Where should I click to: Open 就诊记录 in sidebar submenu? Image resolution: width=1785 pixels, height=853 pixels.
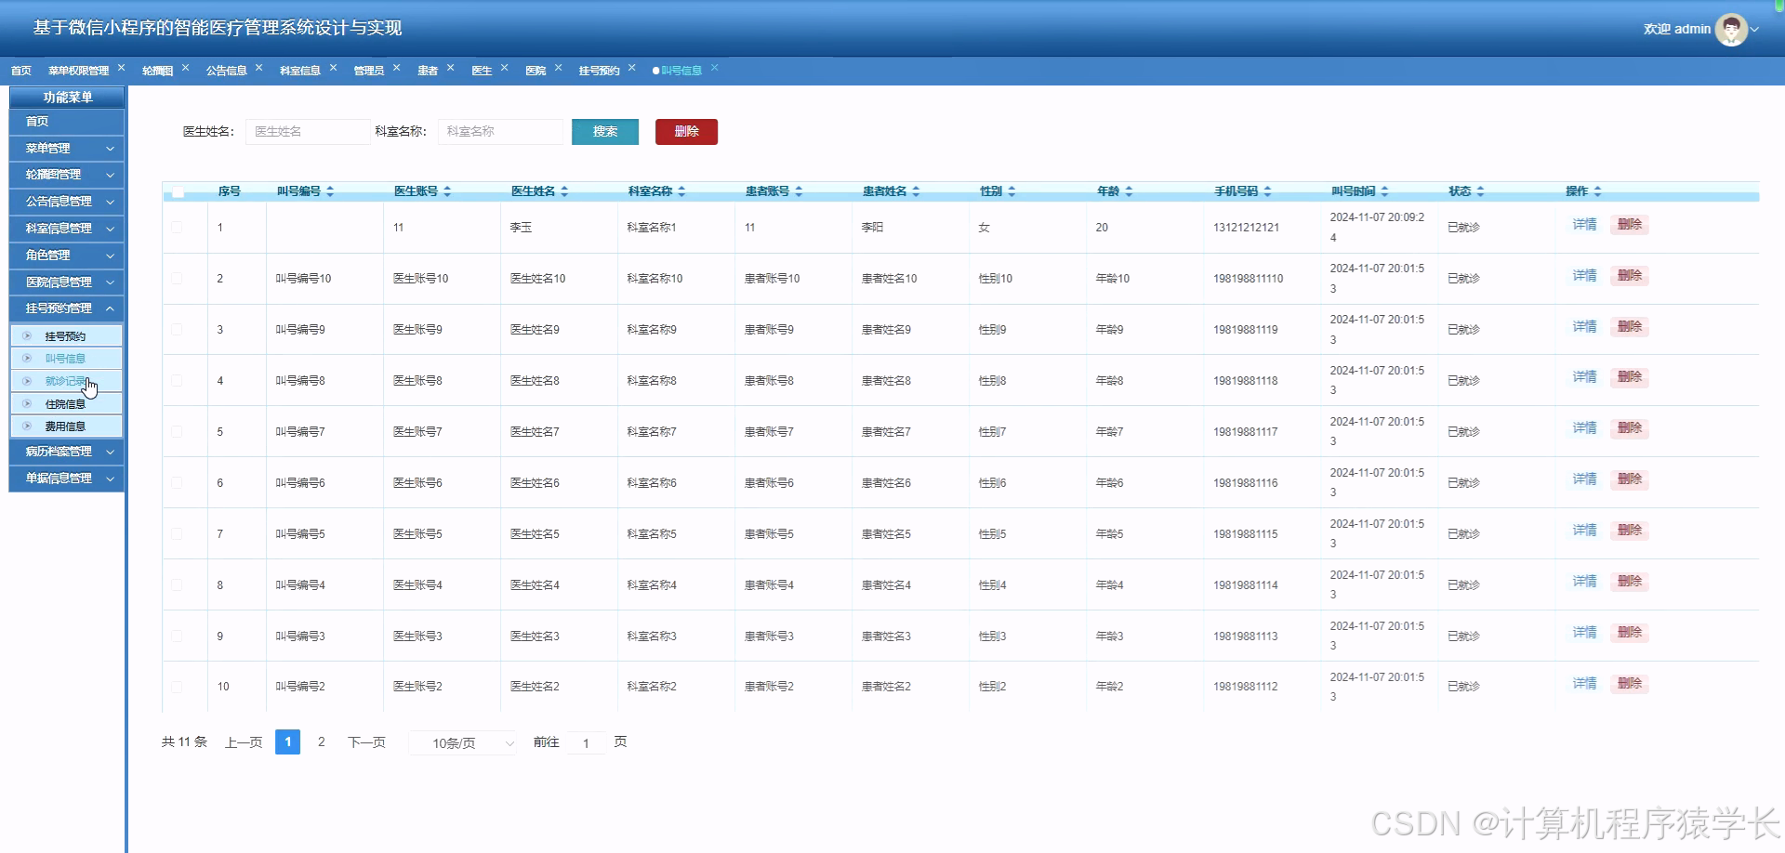pos(66,381)
